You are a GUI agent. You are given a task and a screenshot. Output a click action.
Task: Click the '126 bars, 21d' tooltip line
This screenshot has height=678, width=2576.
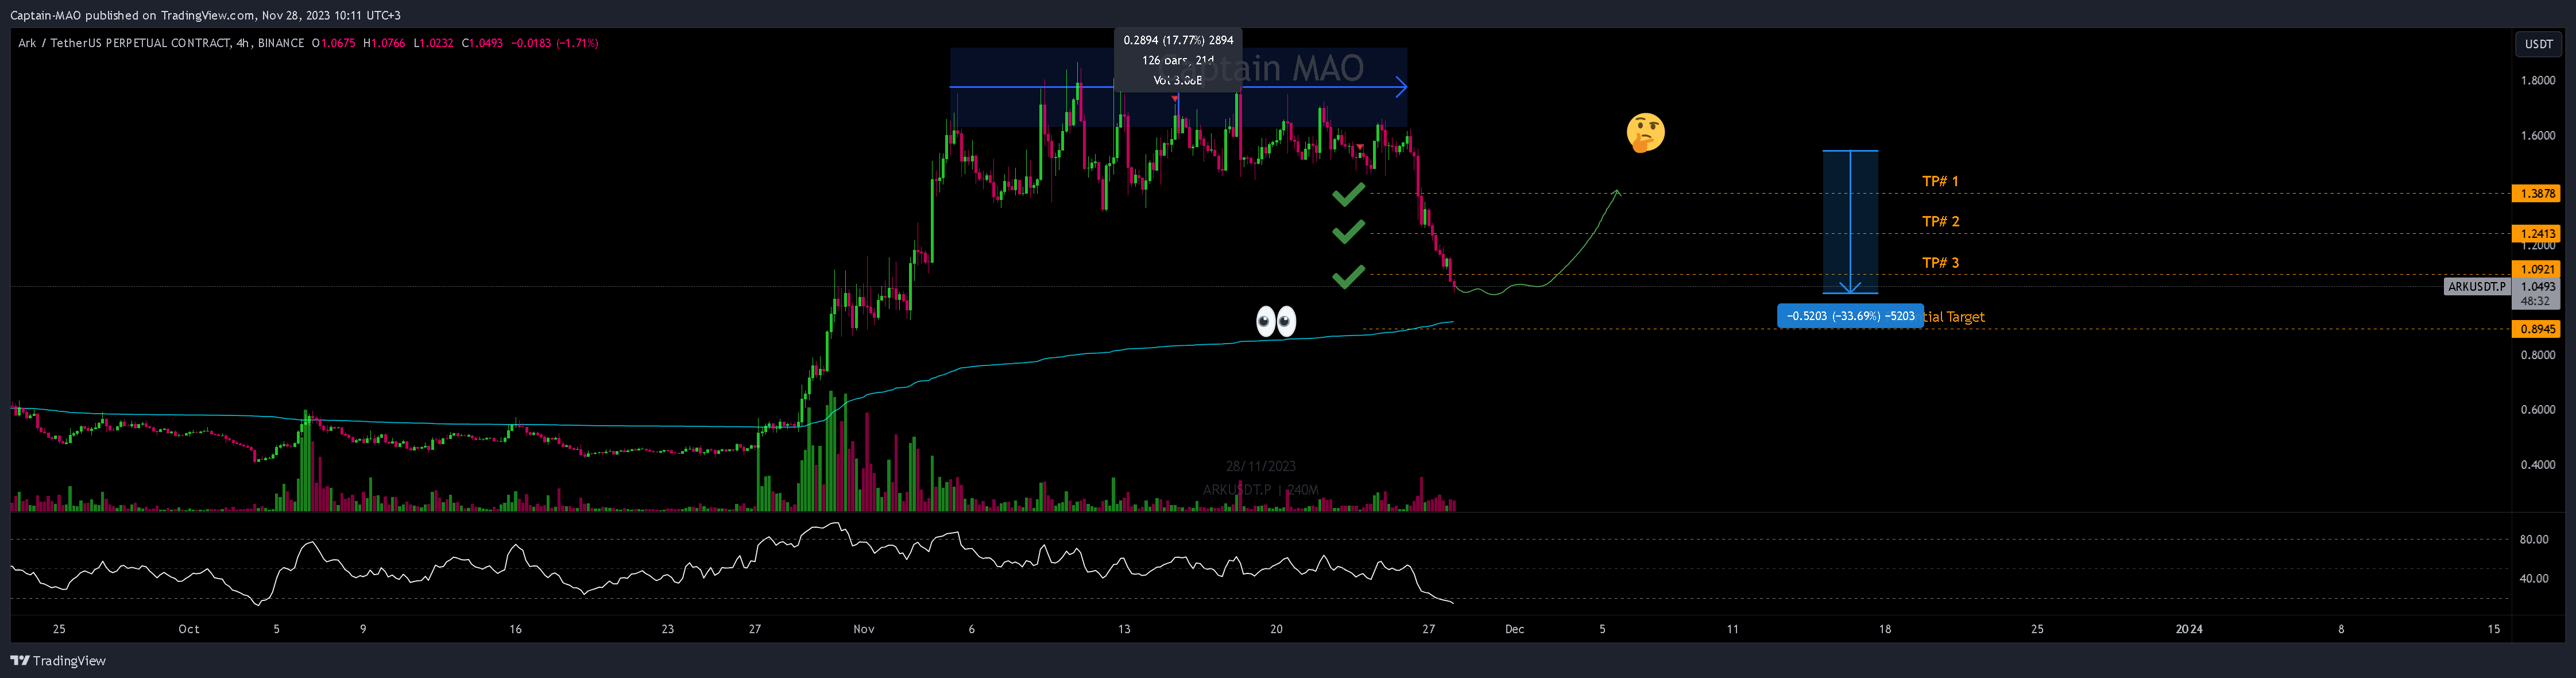coord(1178,60)
